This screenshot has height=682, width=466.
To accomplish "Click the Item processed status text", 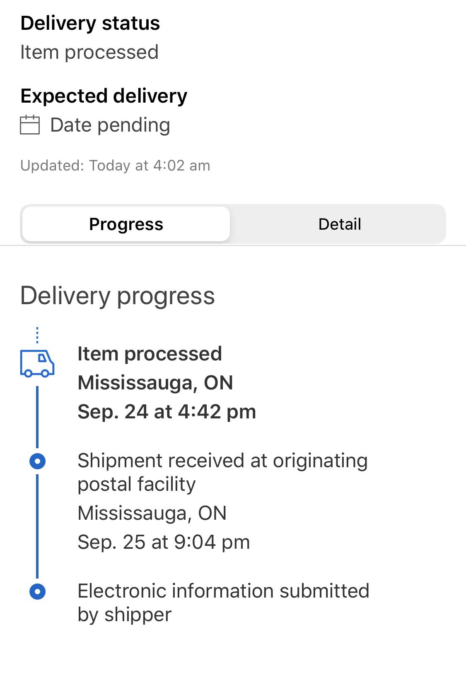I will 89,51.
